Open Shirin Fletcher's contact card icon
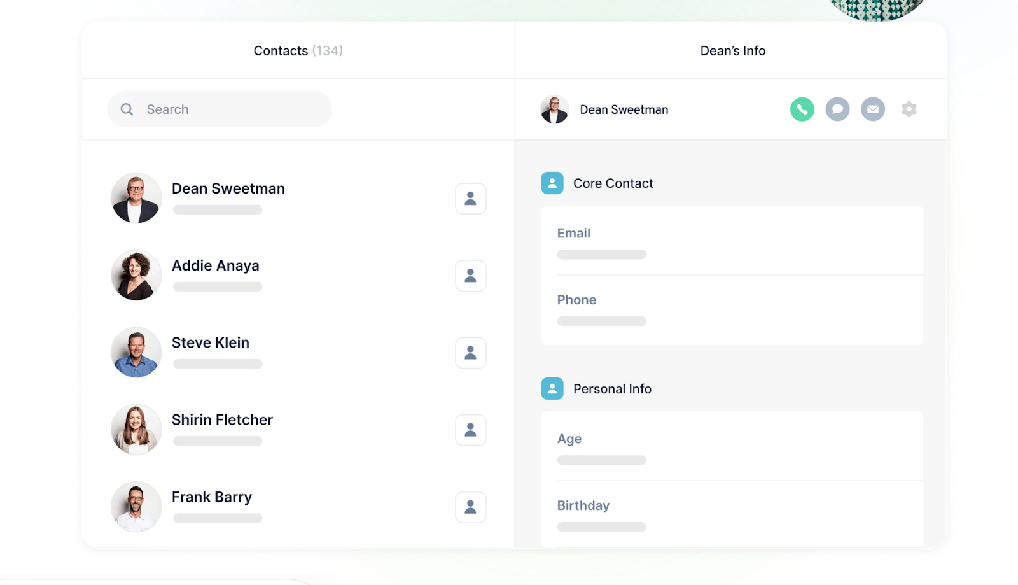 (x=470, y=430)
